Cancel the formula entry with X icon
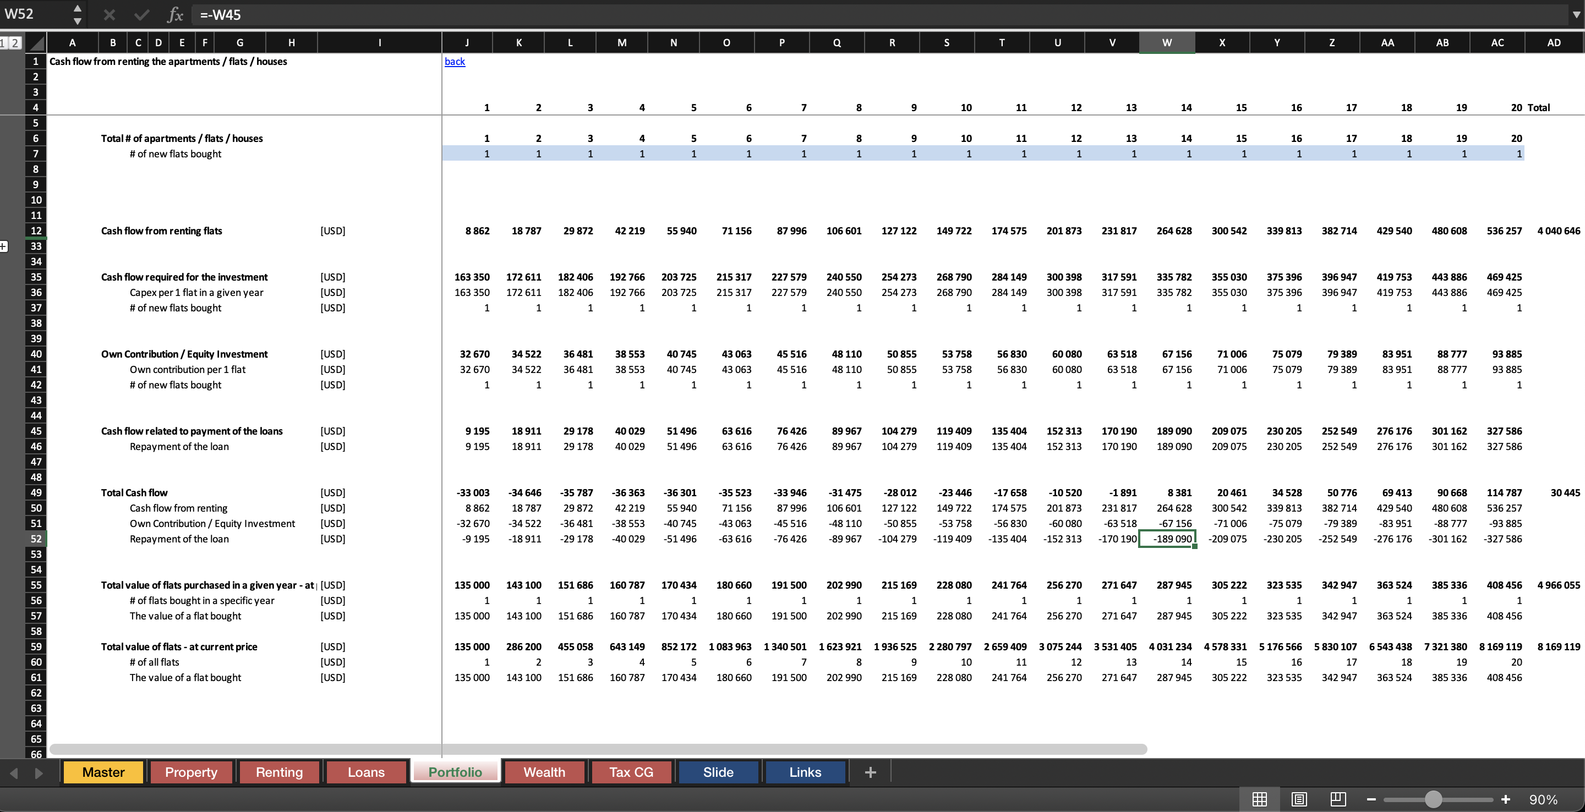The height and width of the screenshot is (812, 1585). pyautogui.click(x=109, y=14)
